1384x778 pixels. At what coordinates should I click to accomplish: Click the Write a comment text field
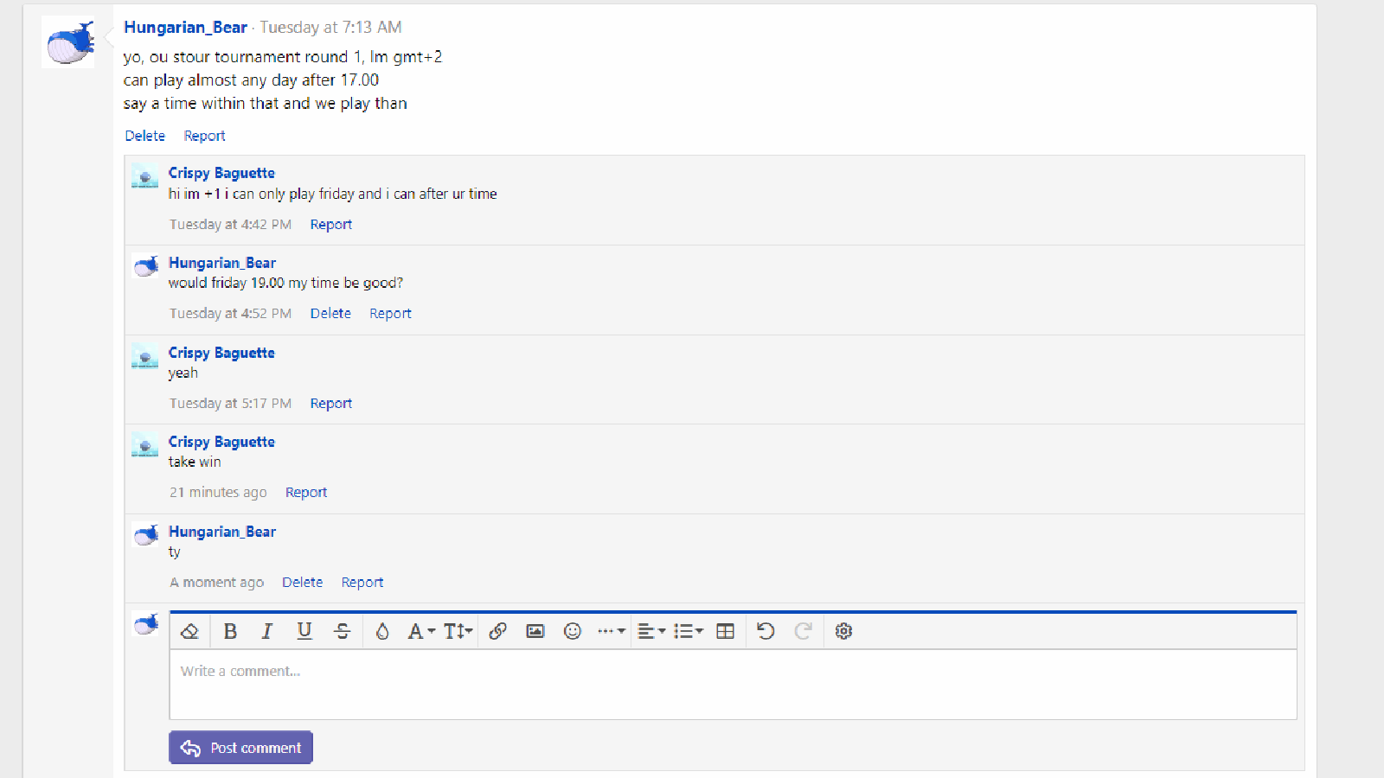click(732, 684)
